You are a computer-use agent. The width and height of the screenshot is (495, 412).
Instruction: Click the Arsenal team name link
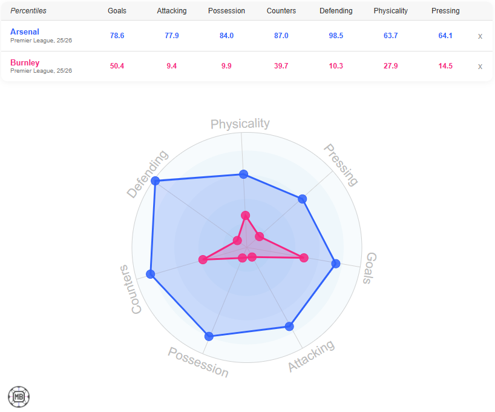pos(25,32)
